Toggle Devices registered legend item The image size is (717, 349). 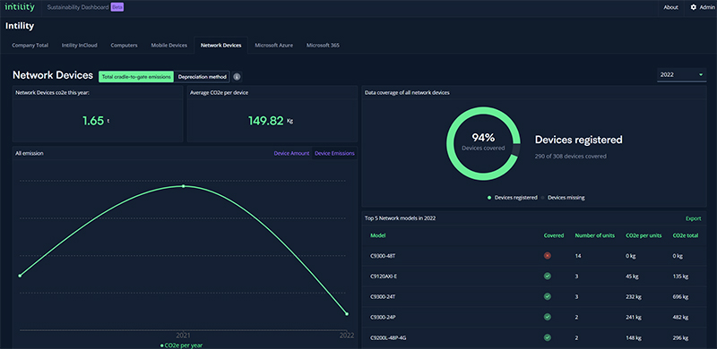point(512,198)
